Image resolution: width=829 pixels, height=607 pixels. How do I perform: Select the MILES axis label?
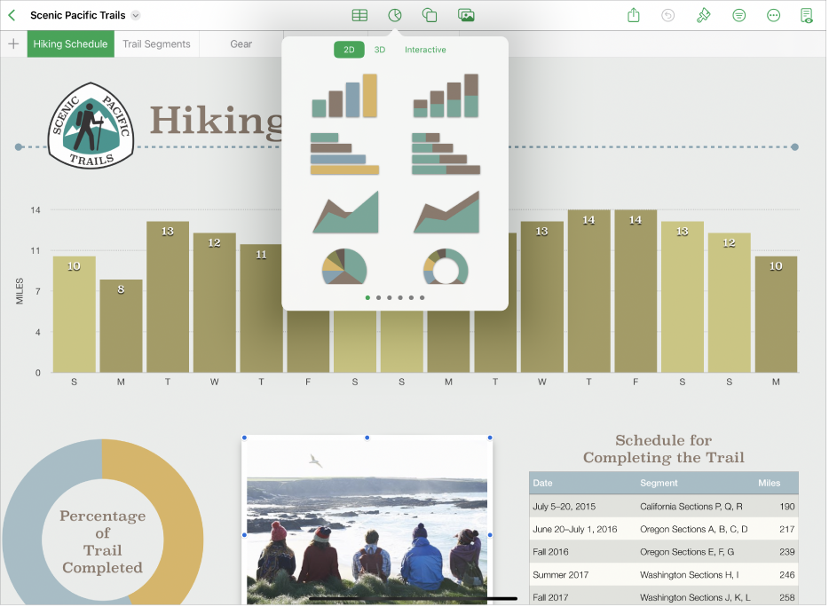tap(20, 291)
